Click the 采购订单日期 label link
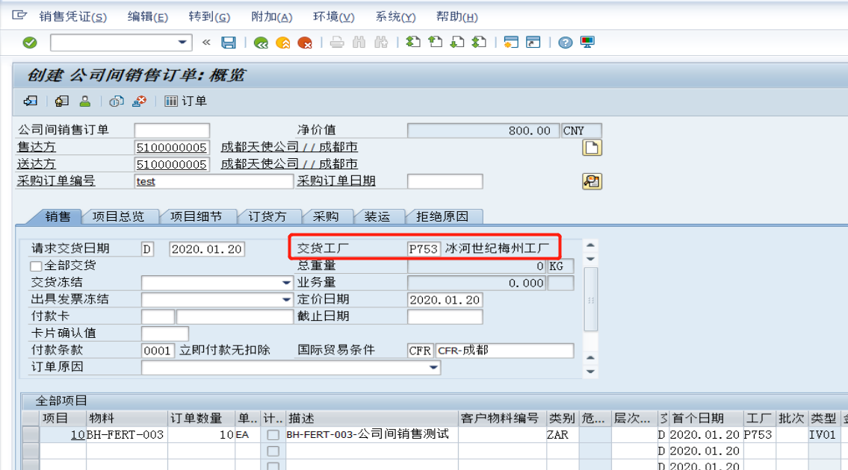The height and width of the screenshot is (470, 848). pyautogui.click(x=336, y=181)
